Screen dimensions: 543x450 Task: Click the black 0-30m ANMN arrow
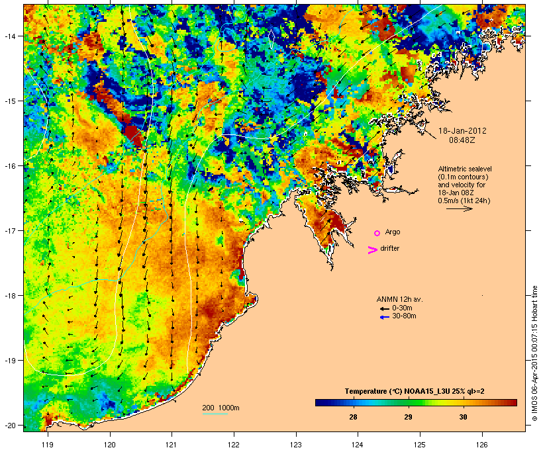pos(384,308)
